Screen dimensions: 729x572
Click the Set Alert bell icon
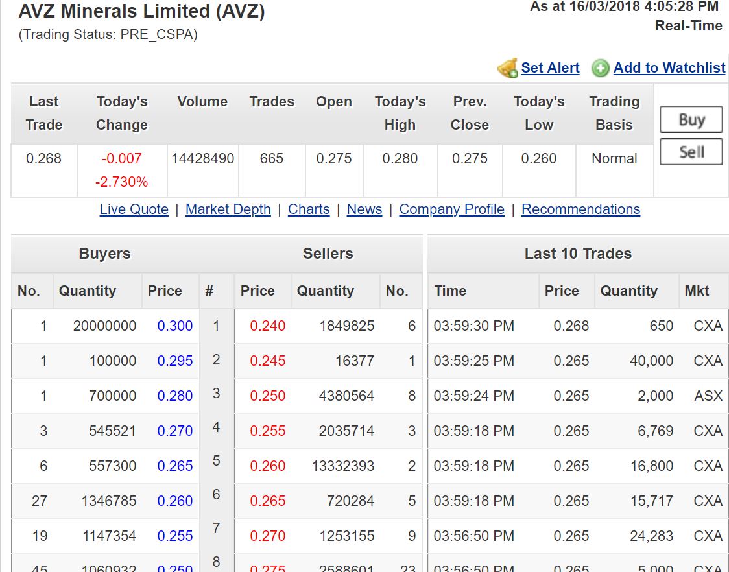click(507, 68)
